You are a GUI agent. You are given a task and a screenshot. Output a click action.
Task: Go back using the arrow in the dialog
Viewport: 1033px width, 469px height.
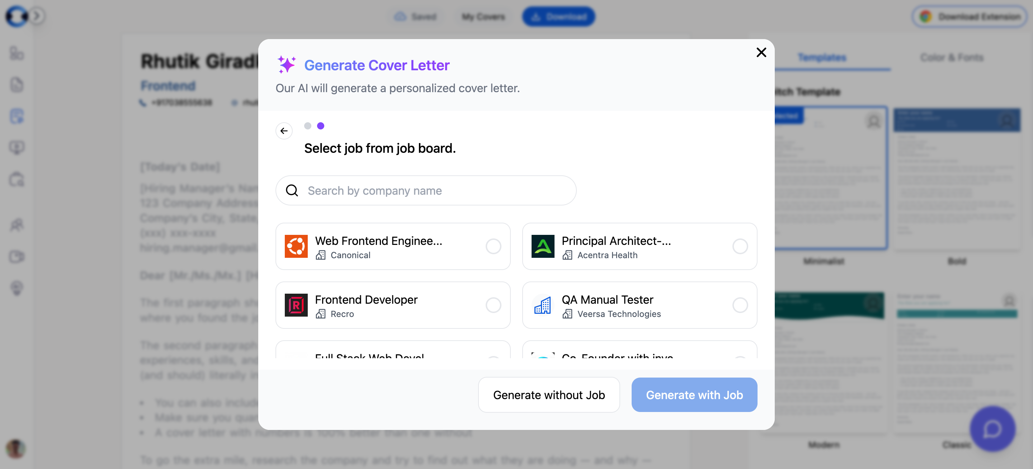point(284,131)
